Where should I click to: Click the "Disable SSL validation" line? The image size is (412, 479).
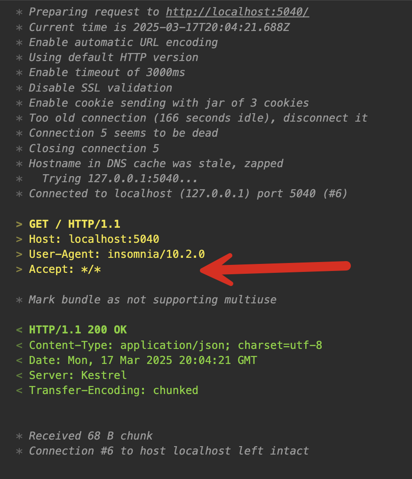point(100,88)
